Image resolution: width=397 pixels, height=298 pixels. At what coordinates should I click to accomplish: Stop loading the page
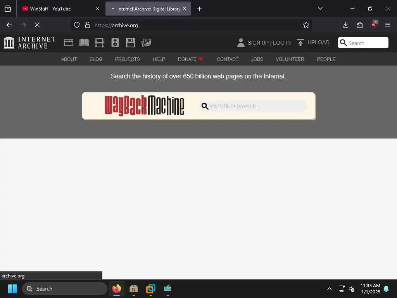point(37,25)
